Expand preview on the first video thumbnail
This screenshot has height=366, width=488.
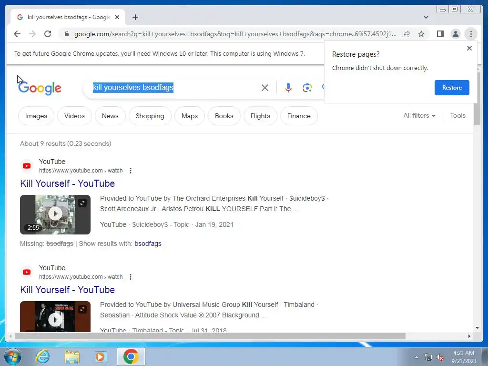tap(82, 203)
